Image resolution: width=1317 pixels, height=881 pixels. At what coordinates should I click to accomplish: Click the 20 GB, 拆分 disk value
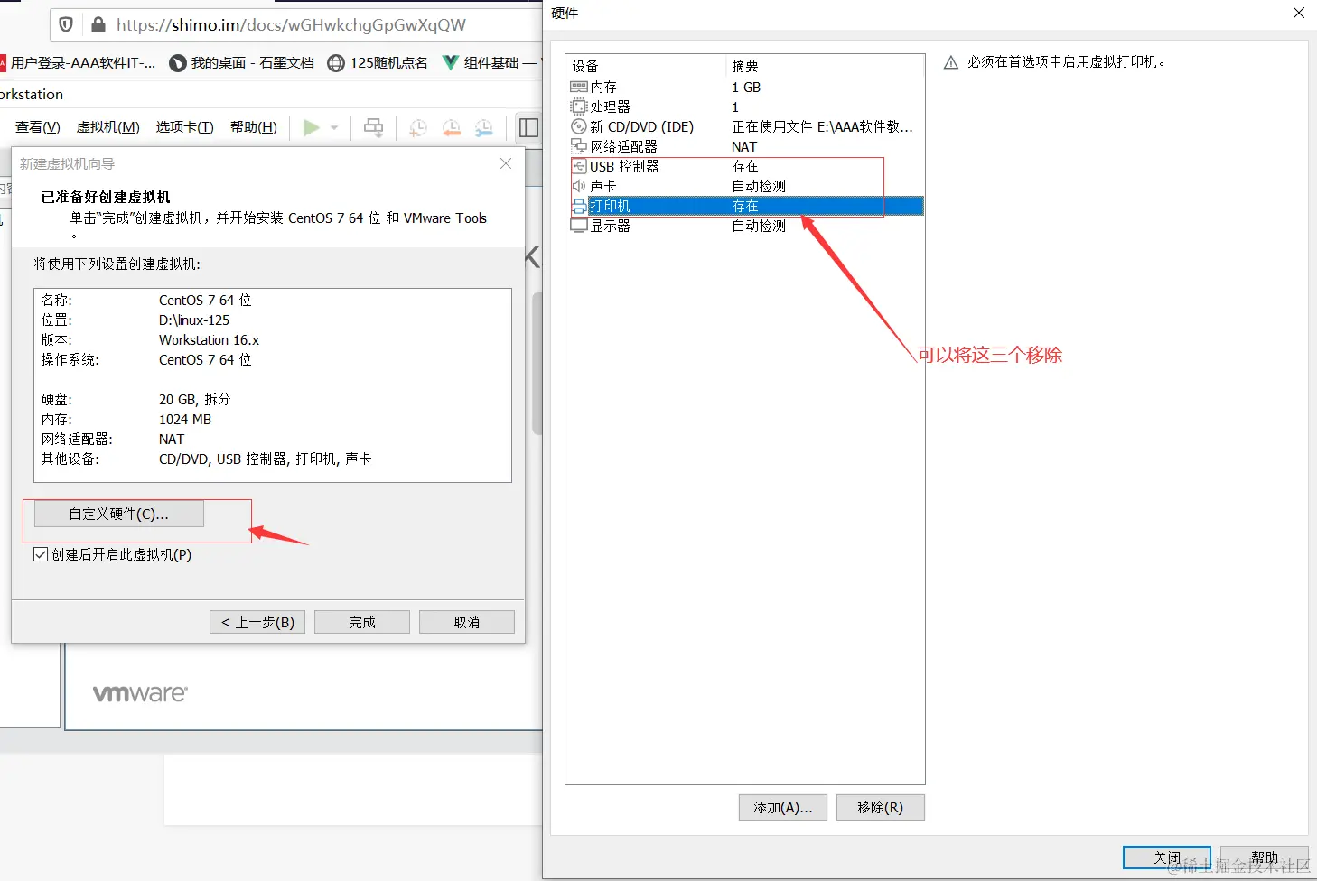pyautogui.click(x=194, y=399)
